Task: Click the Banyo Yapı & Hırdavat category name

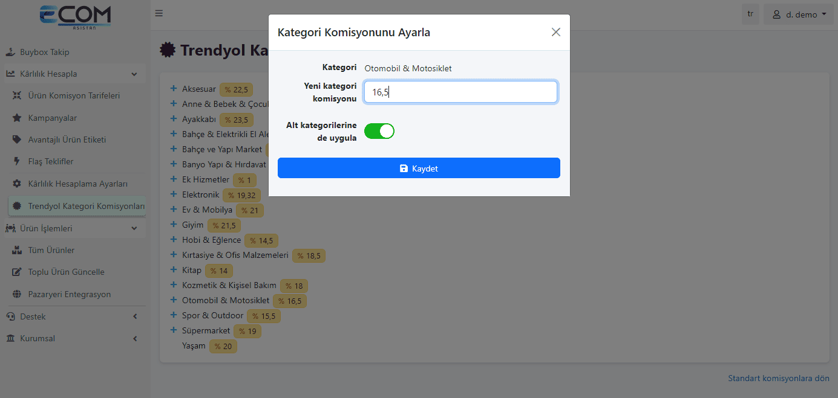Action: [x=224, y=164]
